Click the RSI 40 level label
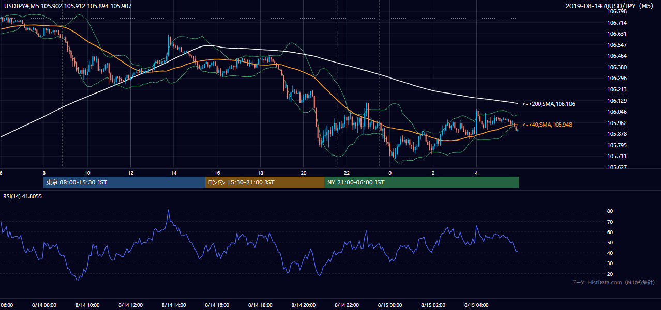The height and width of the screenshot is (310, 661). [x=610, y=253]
